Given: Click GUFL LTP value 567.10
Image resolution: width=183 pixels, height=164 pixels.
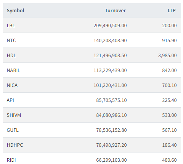Looking at the screenshot, I should [x=169, y=130].
